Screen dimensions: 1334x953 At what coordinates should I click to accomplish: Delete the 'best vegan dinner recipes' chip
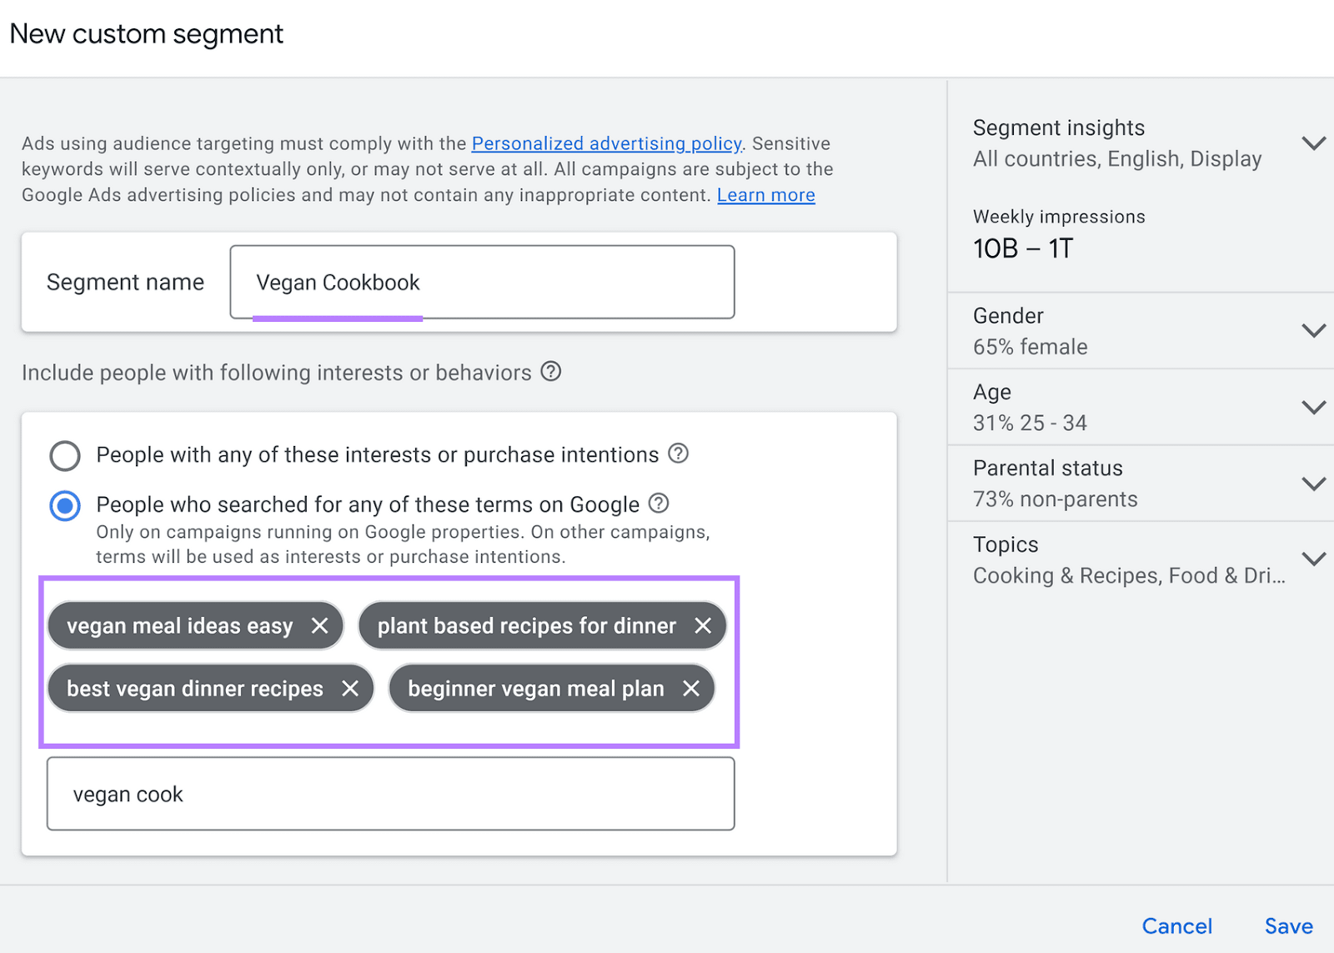[x=350, y=689]
